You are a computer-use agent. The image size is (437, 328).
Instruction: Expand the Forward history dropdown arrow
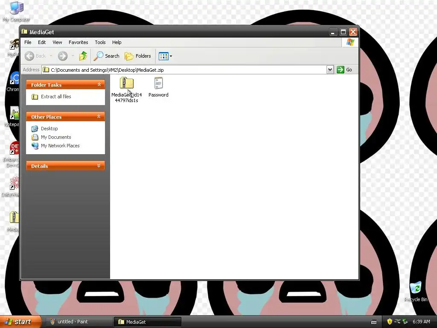click(x=73, y=56)
